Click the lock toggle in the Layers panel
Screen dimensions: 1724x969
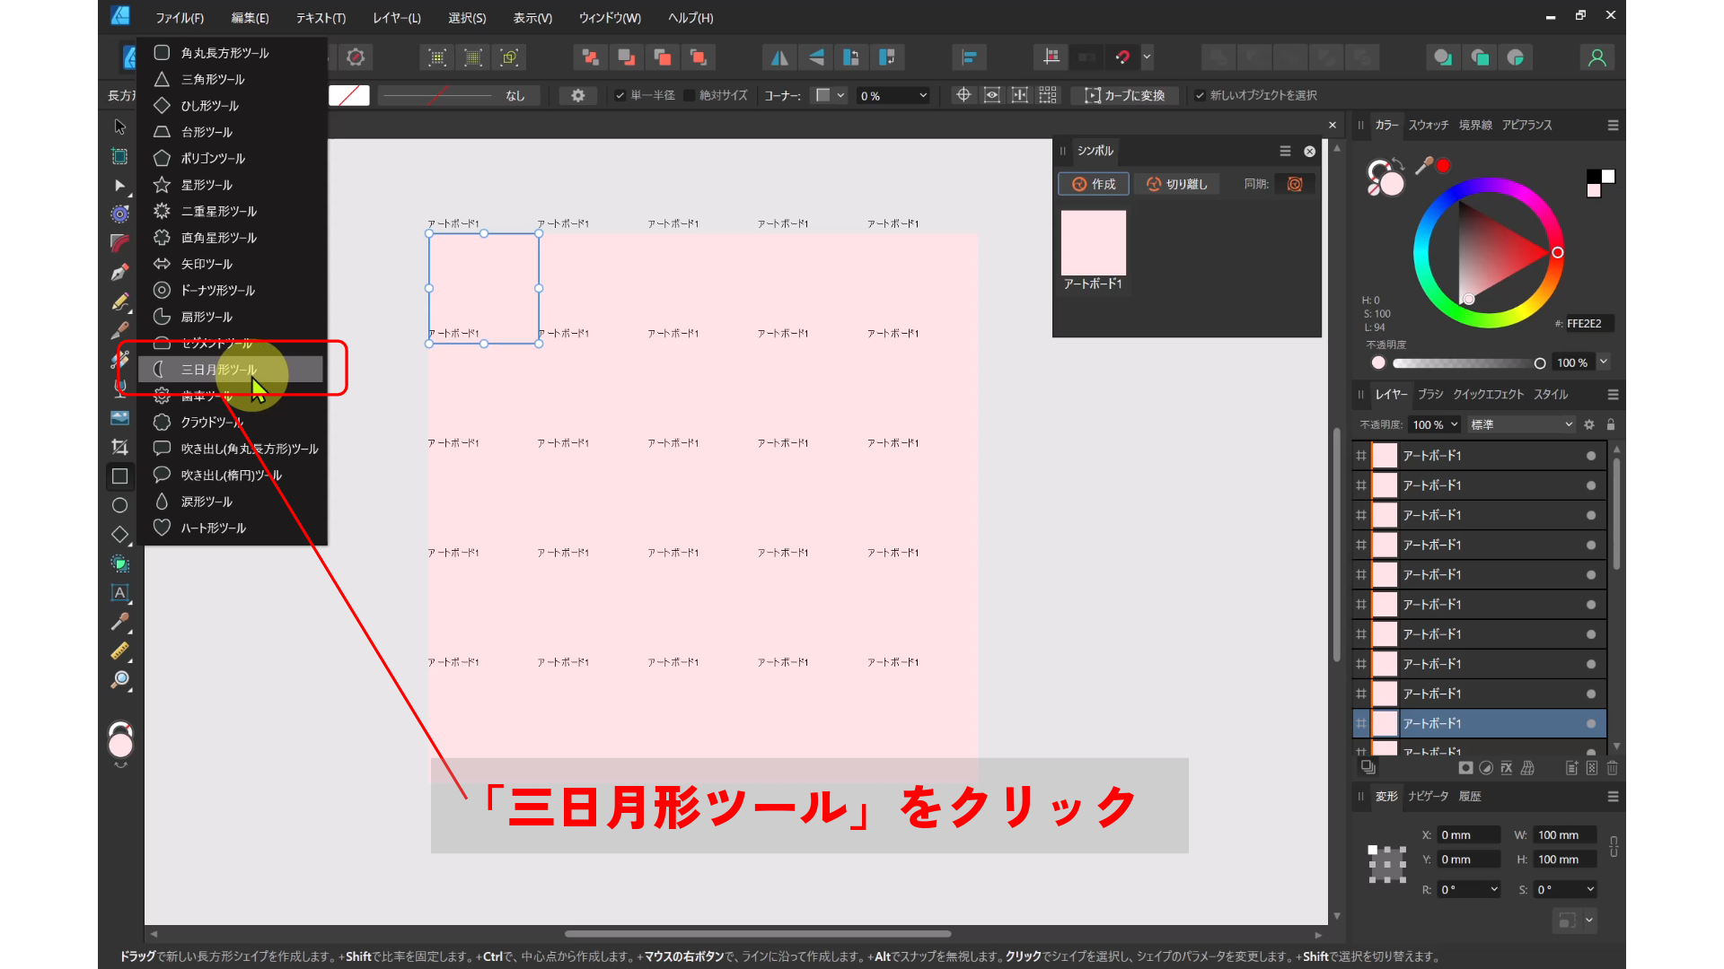(x=1613, y=424)
